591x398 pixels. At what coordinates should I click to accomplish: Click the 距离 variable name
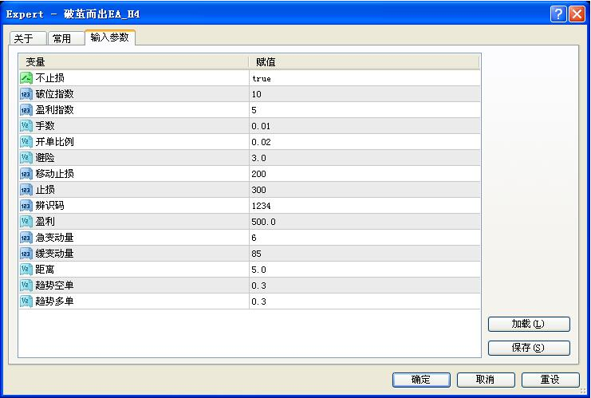click(x=45, y=270)
